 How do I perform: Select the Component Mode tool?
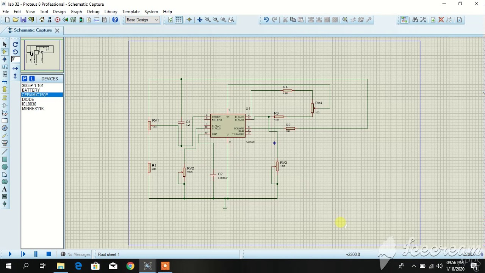5,52
